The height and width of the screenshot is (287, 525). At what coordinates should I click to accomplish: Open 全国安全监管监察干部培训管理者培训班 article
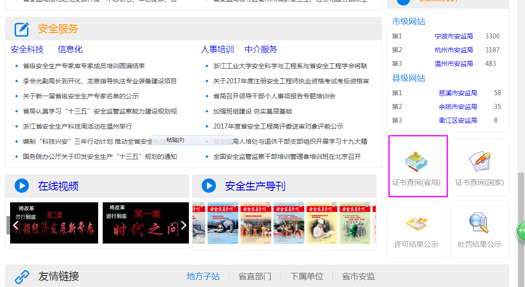coord(287,157)
